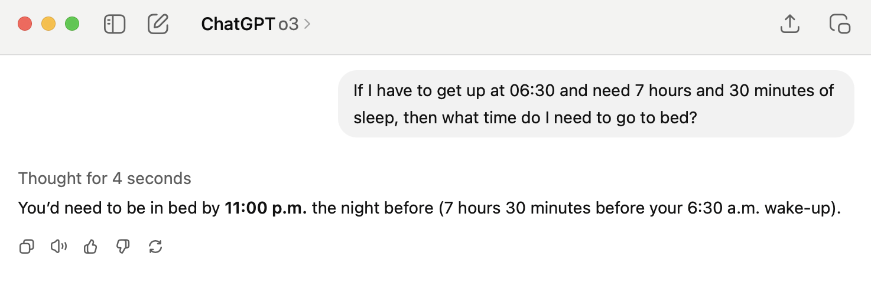The image size is (871, 282).
Task: Start a new chat with compose icon
Action: 158,24
